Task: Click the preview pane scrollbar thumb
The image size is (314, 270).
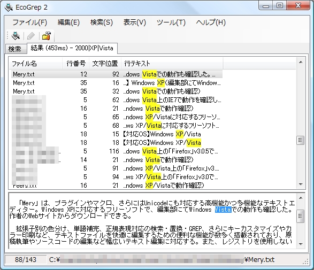Action: [x=301, y=216]
